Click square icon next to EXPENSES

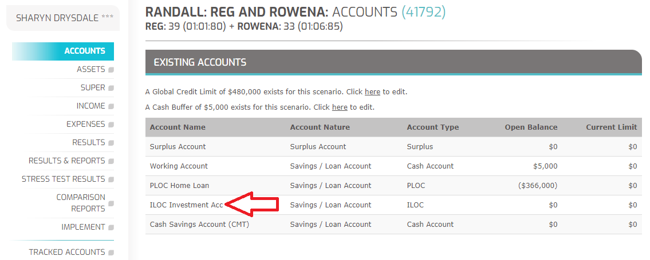point(111,125)
